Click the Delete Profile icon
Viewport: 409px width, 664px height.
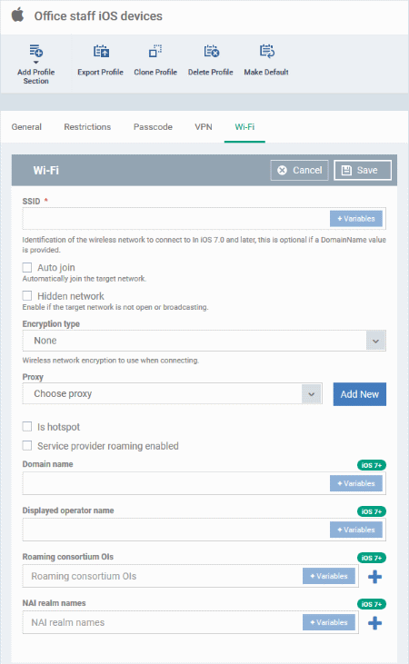(211, 51)
